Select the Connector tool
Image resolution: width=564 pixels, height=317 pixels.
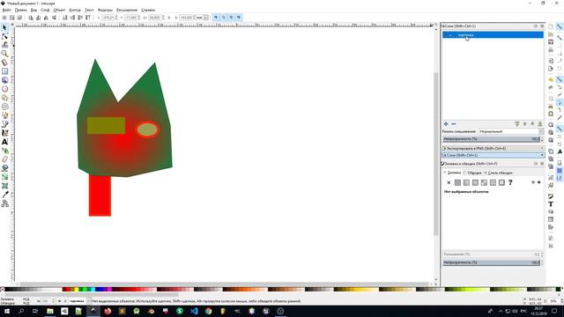point(4,203)
